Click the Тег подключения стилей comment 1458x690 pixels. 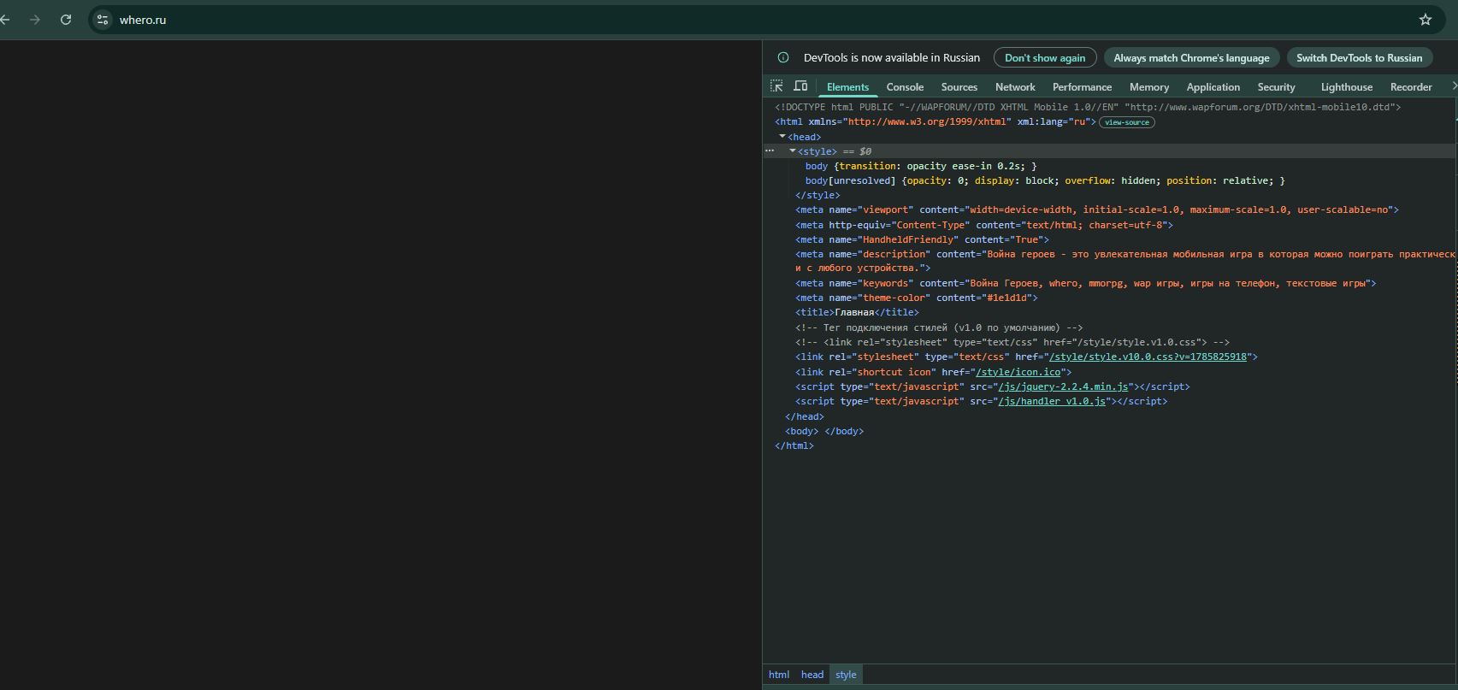click(x=939, y=327)
